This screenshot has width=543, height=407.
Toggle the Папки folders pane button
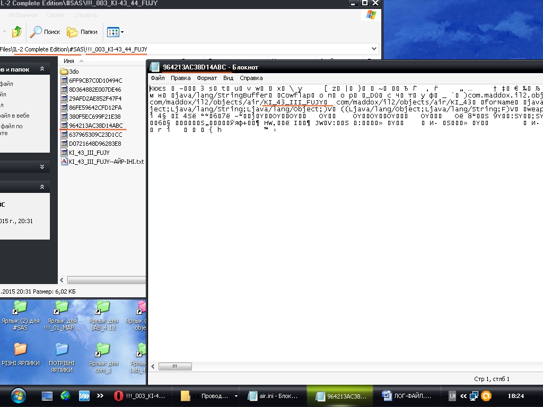point(82,32)
